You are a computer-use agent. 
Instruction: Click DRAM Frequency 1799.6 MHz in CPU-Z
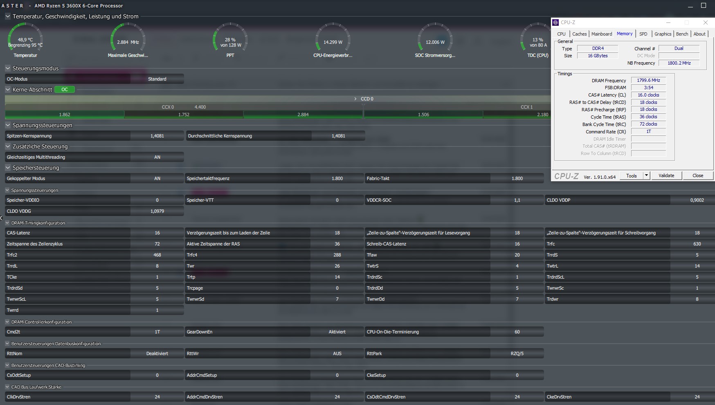pos(648,80)
